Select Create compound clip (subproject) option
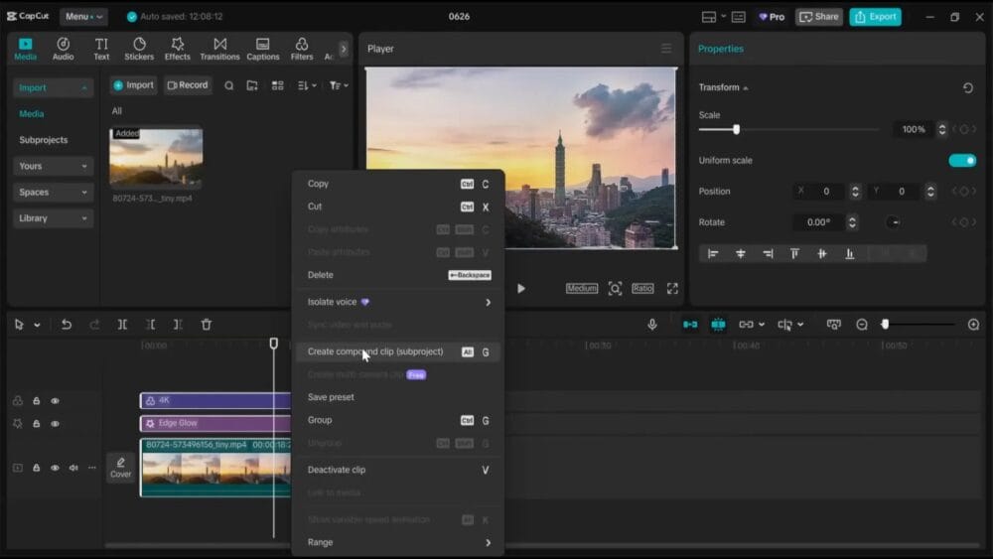This screenshot has height=559, width=993. click(375, 352)
